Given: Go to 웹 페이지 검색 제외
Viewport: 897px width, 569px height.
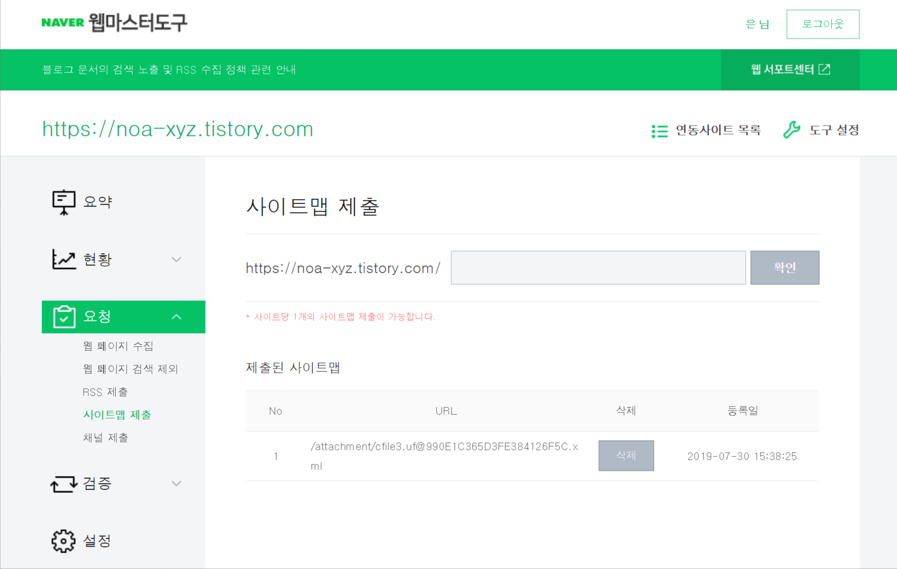Looking at the screenshot, I should tap(130, 369).
